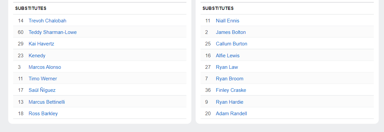The image size is (384, 132).
Task: Open Finley Craske's profile link
Action: pyautogui.click(x=231, y=90)
